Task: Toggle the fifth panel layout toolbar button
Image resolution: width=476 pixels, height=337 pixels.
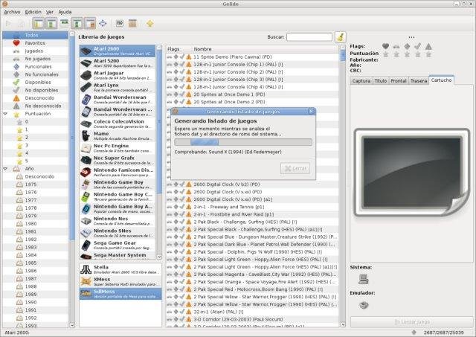Action: pyautogui.click(x=89, y=24)
